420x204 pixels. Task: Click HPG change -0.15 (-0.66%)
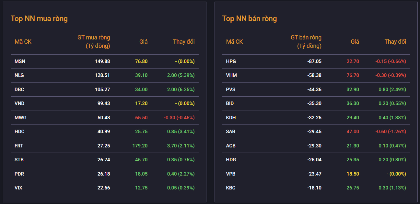tap(391, 61)
